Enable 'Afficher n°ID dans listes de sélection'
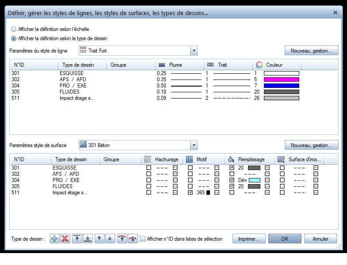The height and width of the screenshot is (265, 347). pos(143,239)
